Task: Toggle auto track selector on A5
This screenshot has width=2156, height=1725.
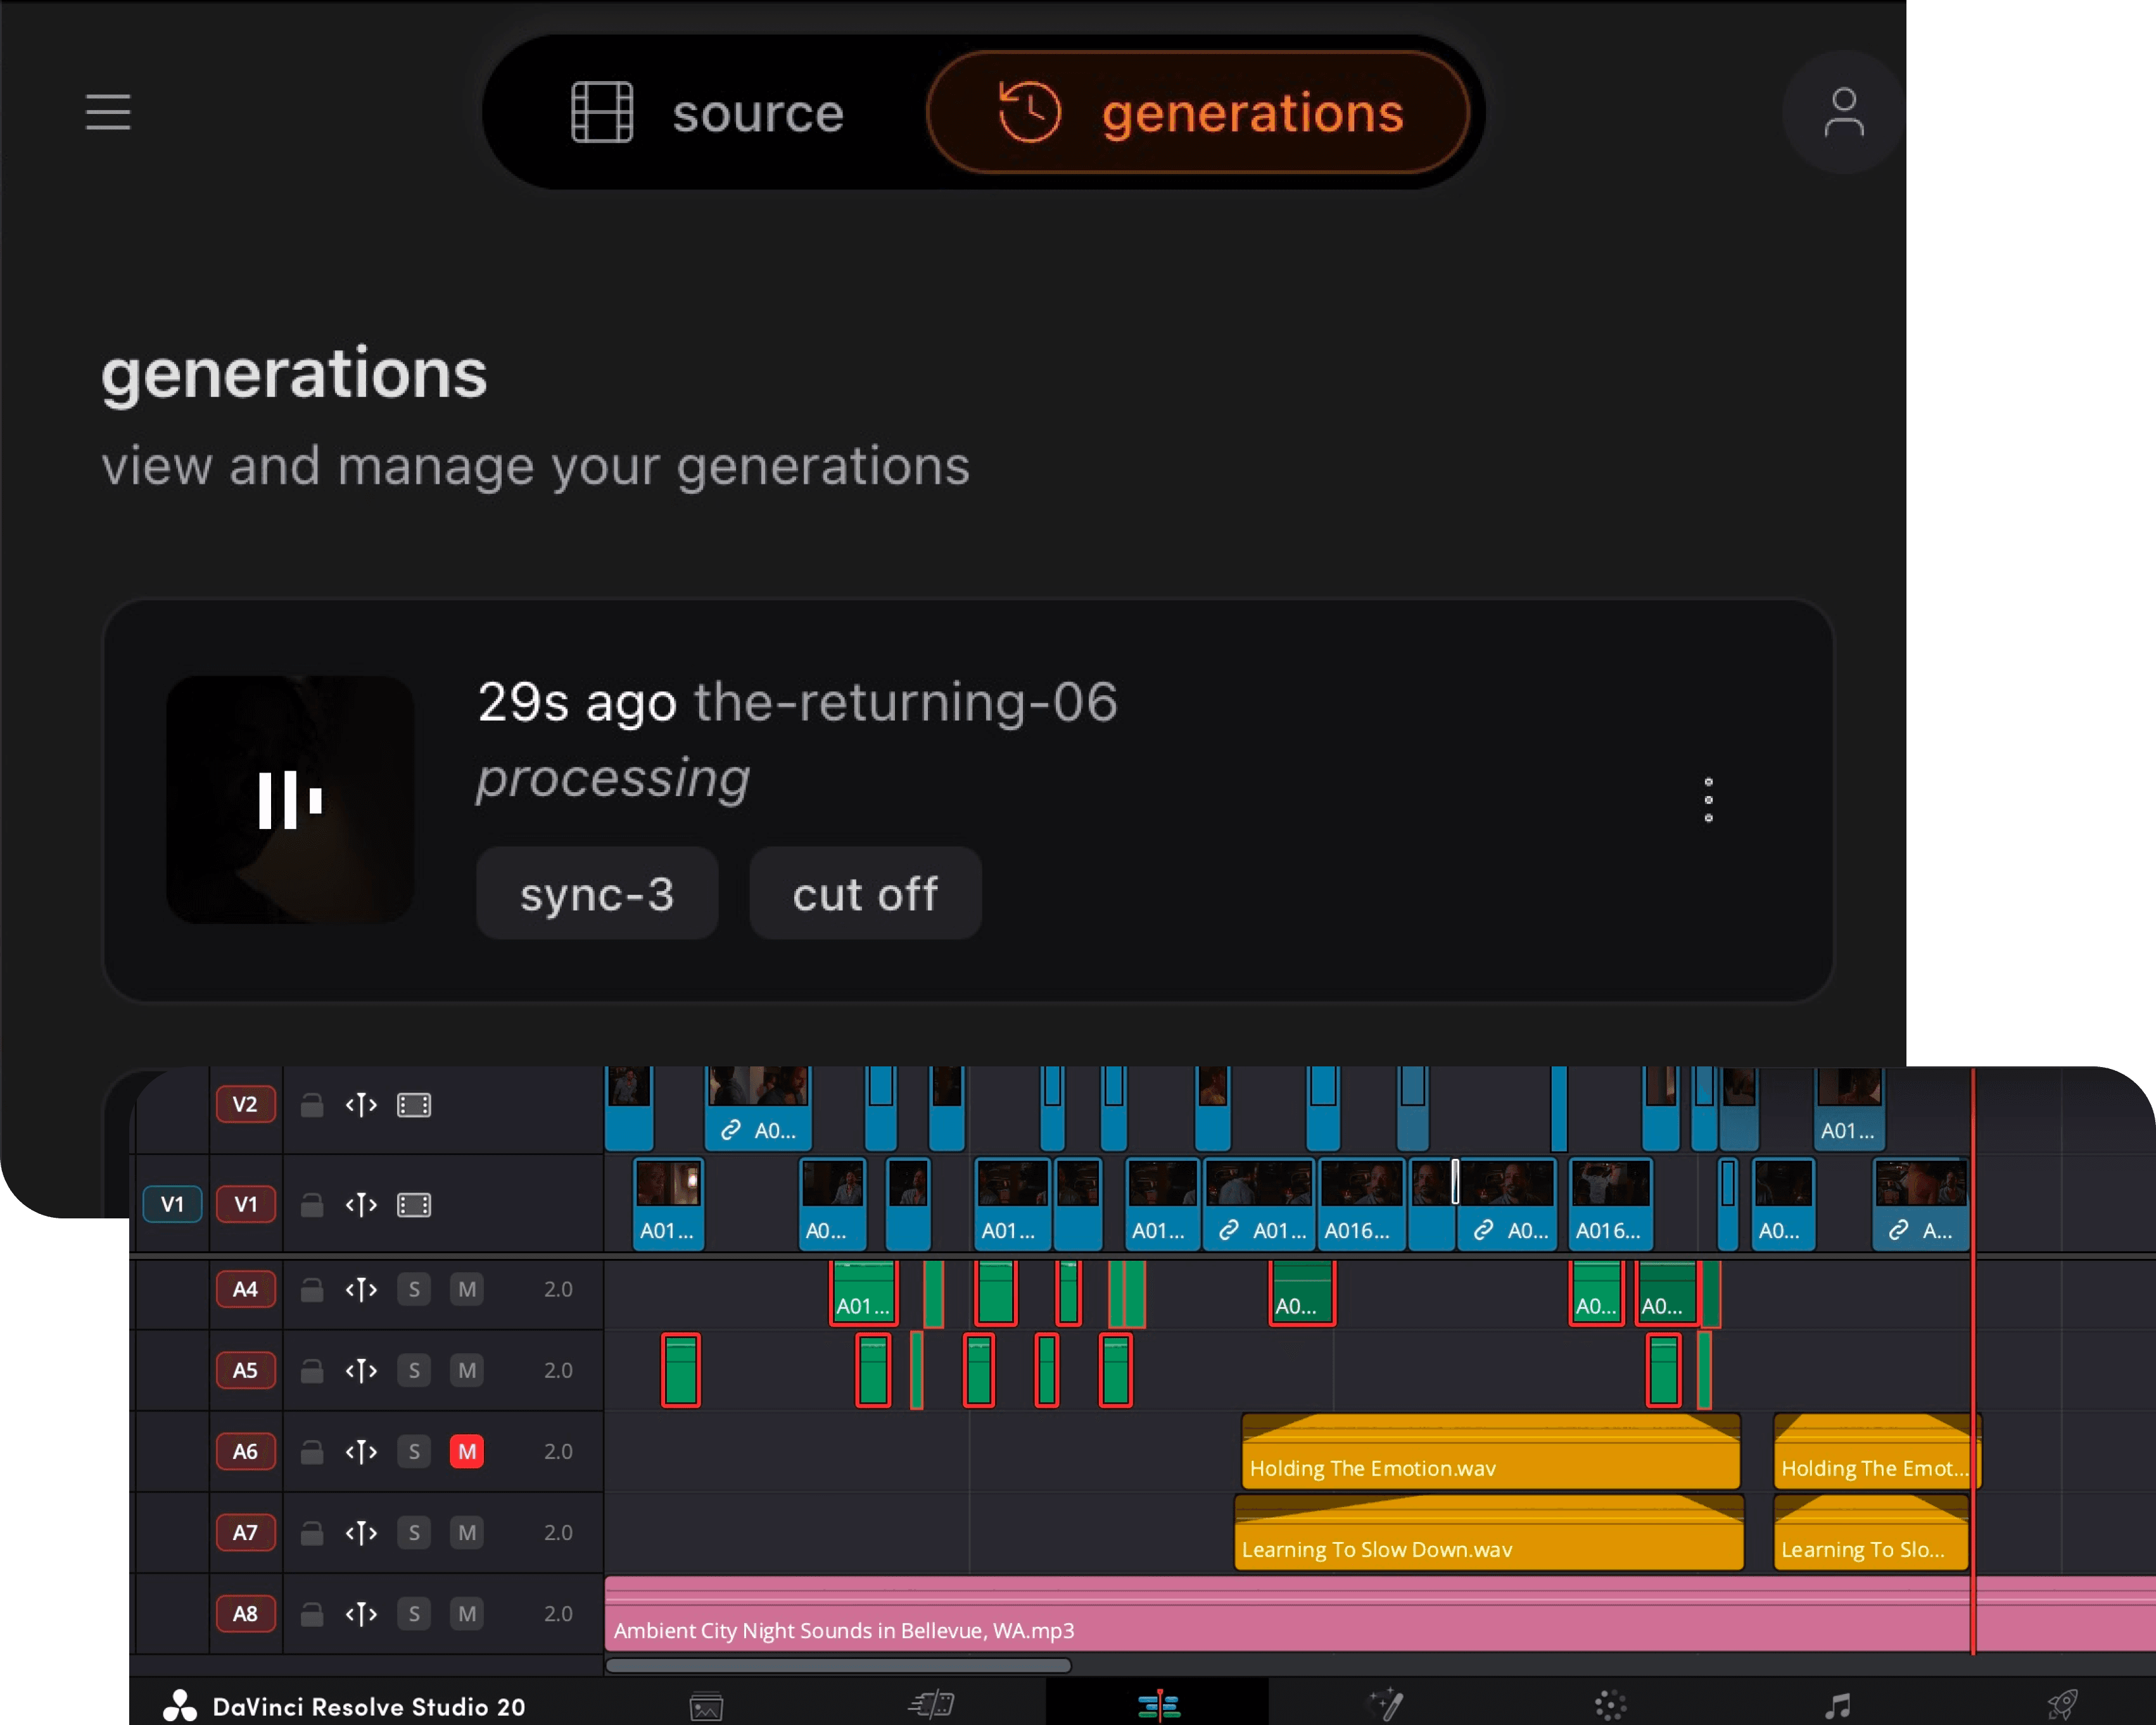Action: (x=361, y=1371)
